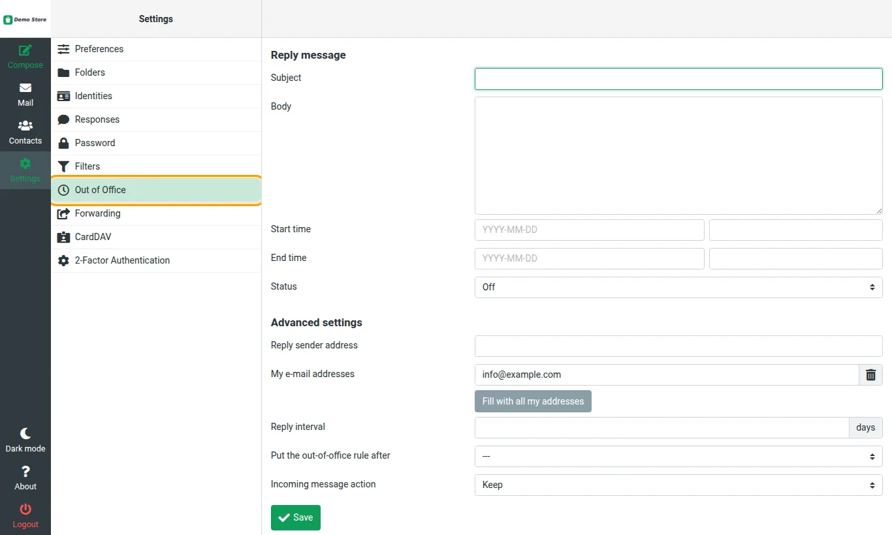
Task: Open the Folders settings section
Action: click(156, 72)
